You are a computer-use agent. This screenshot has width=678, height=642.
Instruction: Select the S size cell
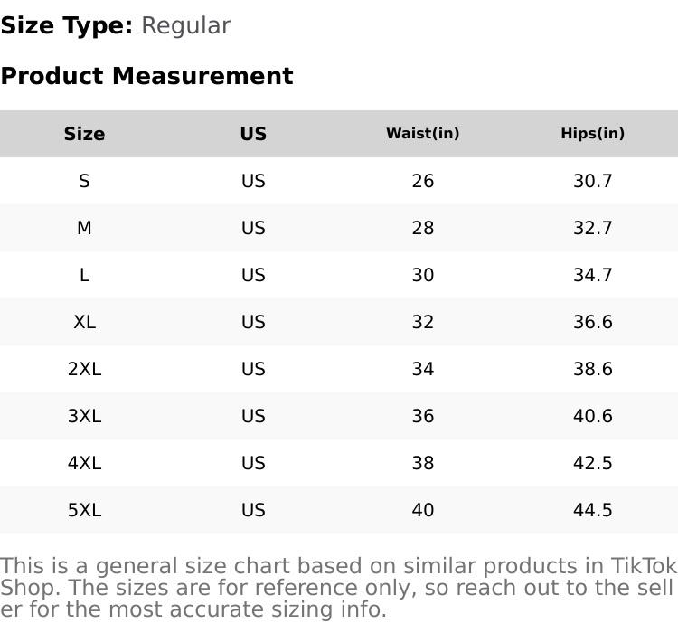[84, 181]
